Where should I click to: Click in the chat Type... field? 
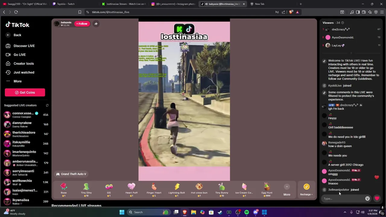pos(343,198)
